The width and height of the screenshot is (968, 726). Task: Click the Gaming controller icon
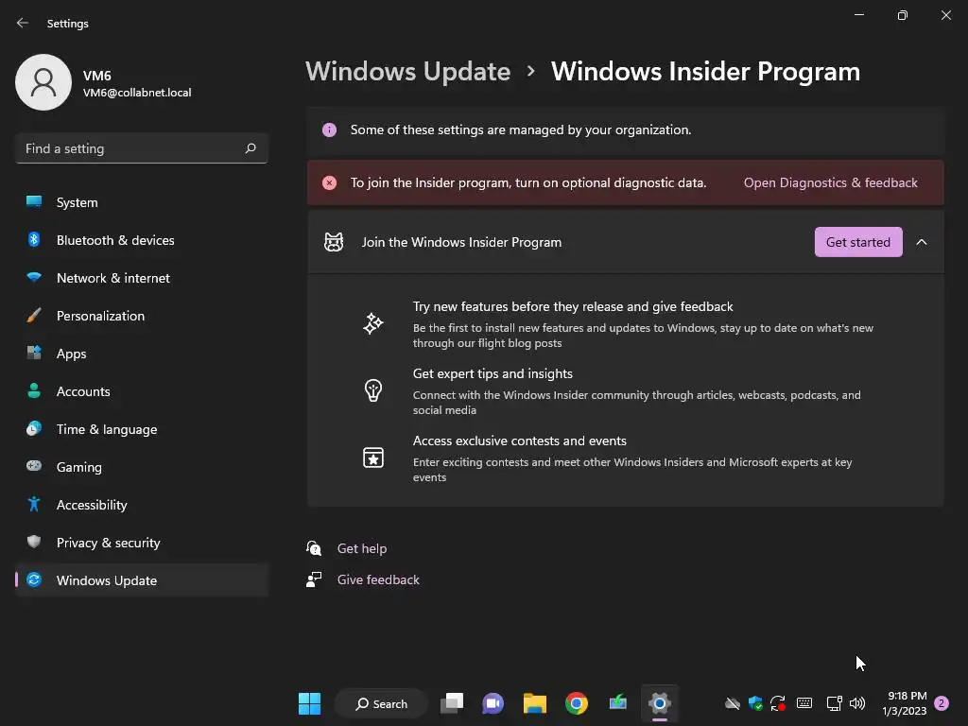[34, 466]
